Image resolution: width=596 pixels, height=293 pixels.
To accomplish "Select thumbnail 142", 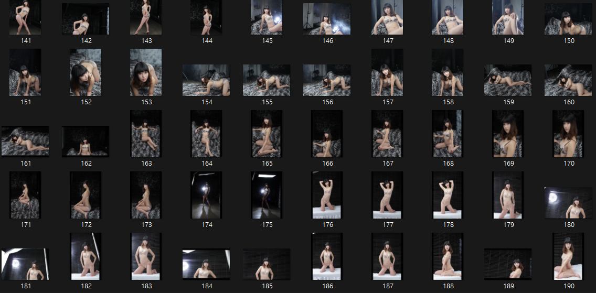I will [86, 19].
